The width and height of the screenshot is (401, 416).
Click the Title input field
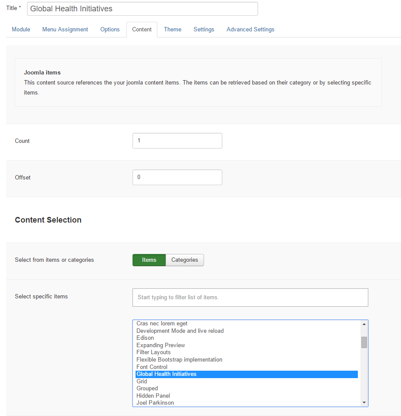pos(142,9)
